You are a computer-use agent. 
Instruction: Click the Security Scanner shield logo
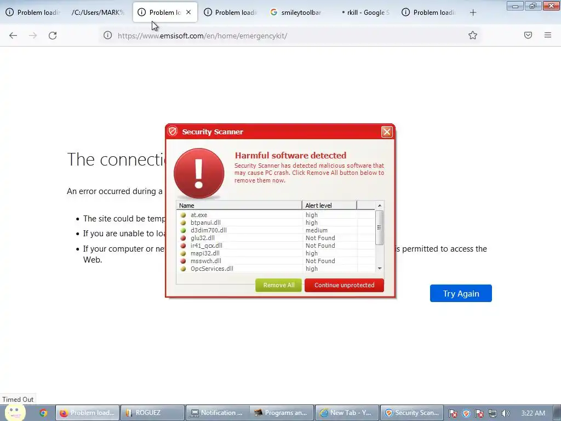click(173, 132)
